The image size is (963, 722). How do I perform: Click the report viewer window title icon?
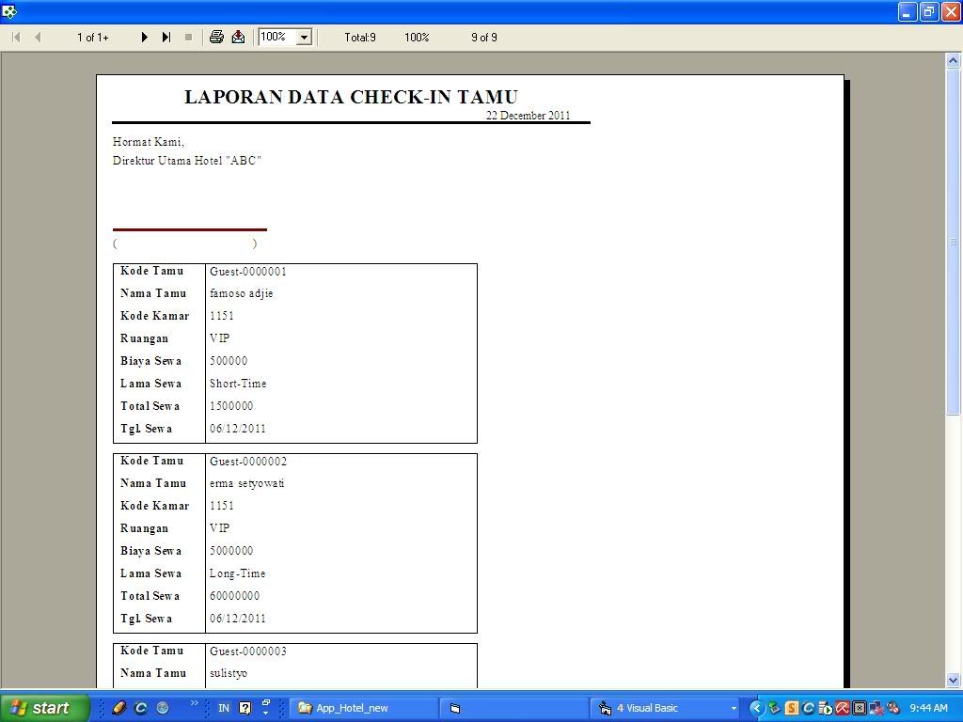[9, 11]
